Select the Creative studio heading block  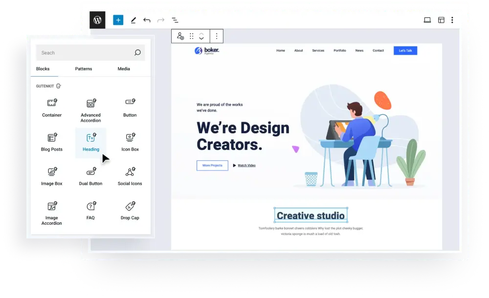tap(311, 215)
